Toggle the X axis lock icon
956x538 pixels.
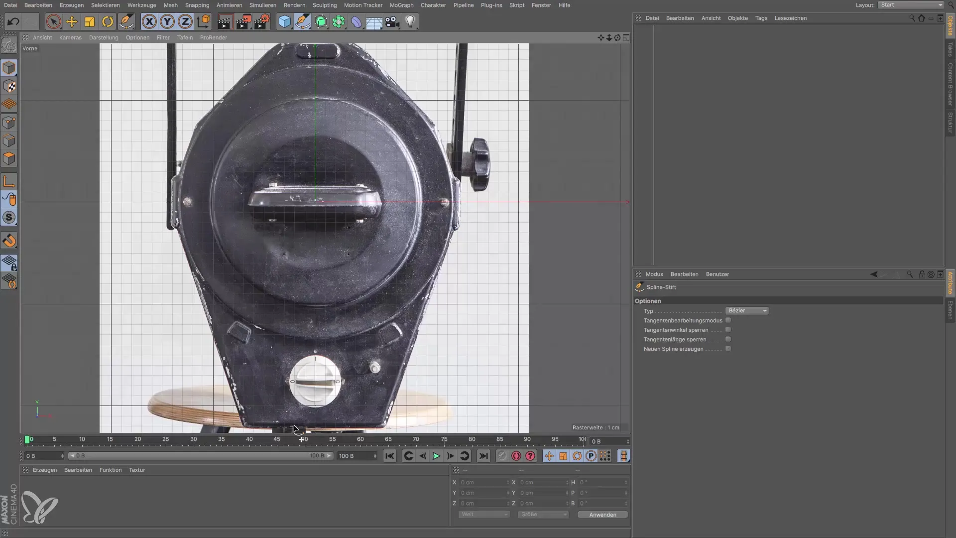click(x=149, y=22)
